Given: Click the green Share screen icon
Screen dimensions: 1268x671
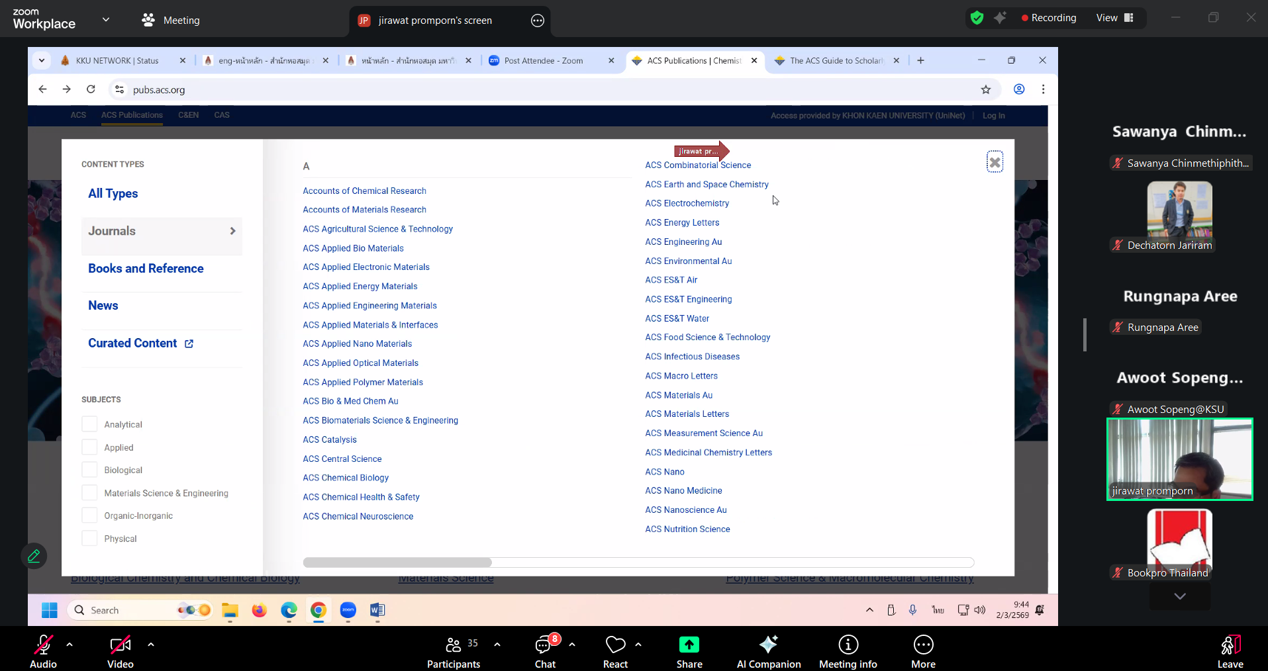Looking at the screenshot, I should 689,645.
